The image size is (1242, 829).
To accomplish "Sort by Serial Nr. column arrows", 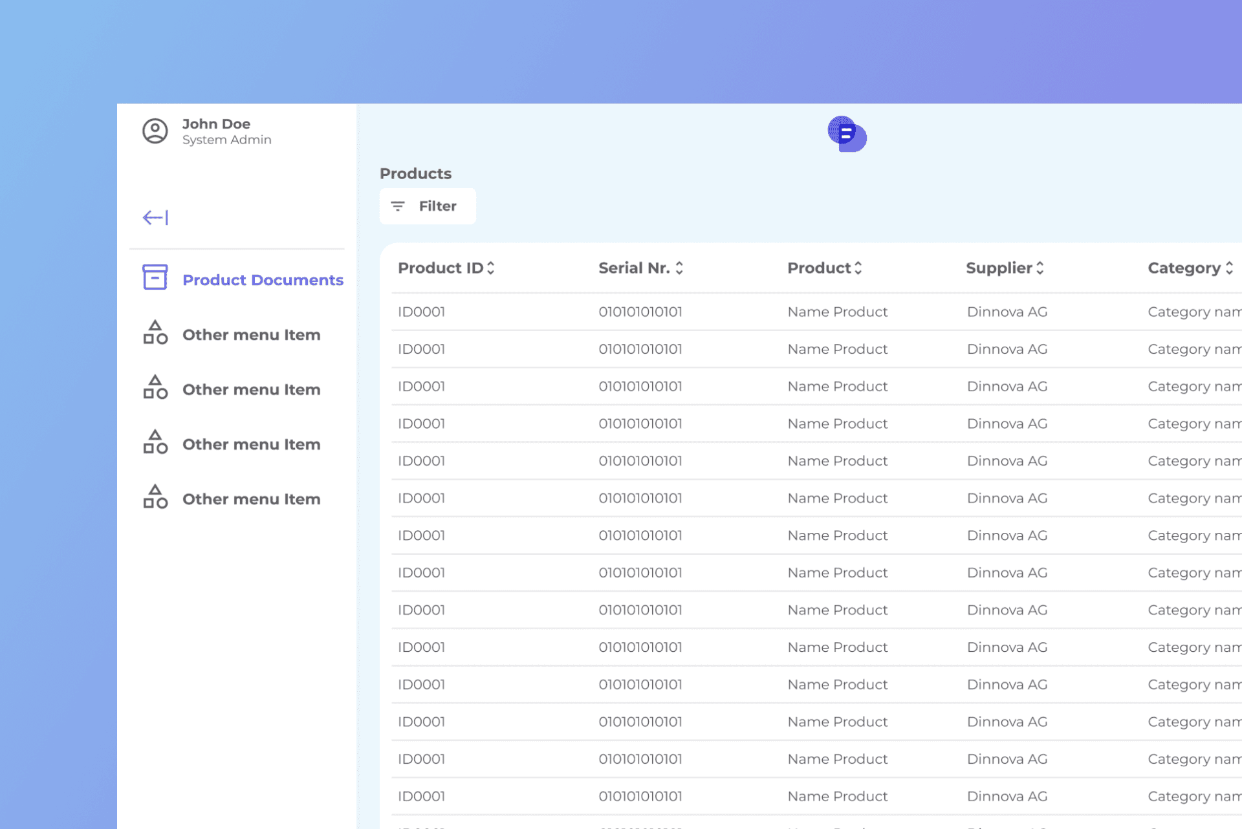I will click(679, 268).
